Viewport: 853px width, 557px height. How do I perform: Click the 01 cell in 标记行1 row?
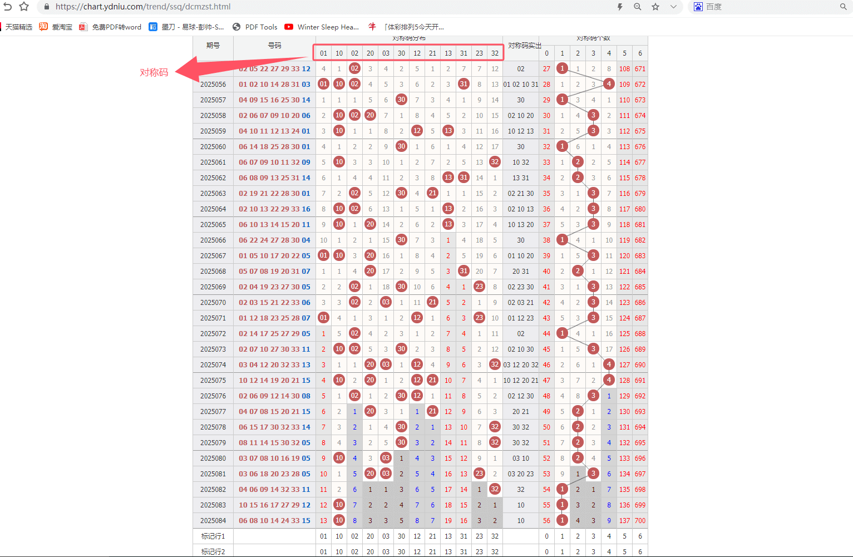click(323, 536)
